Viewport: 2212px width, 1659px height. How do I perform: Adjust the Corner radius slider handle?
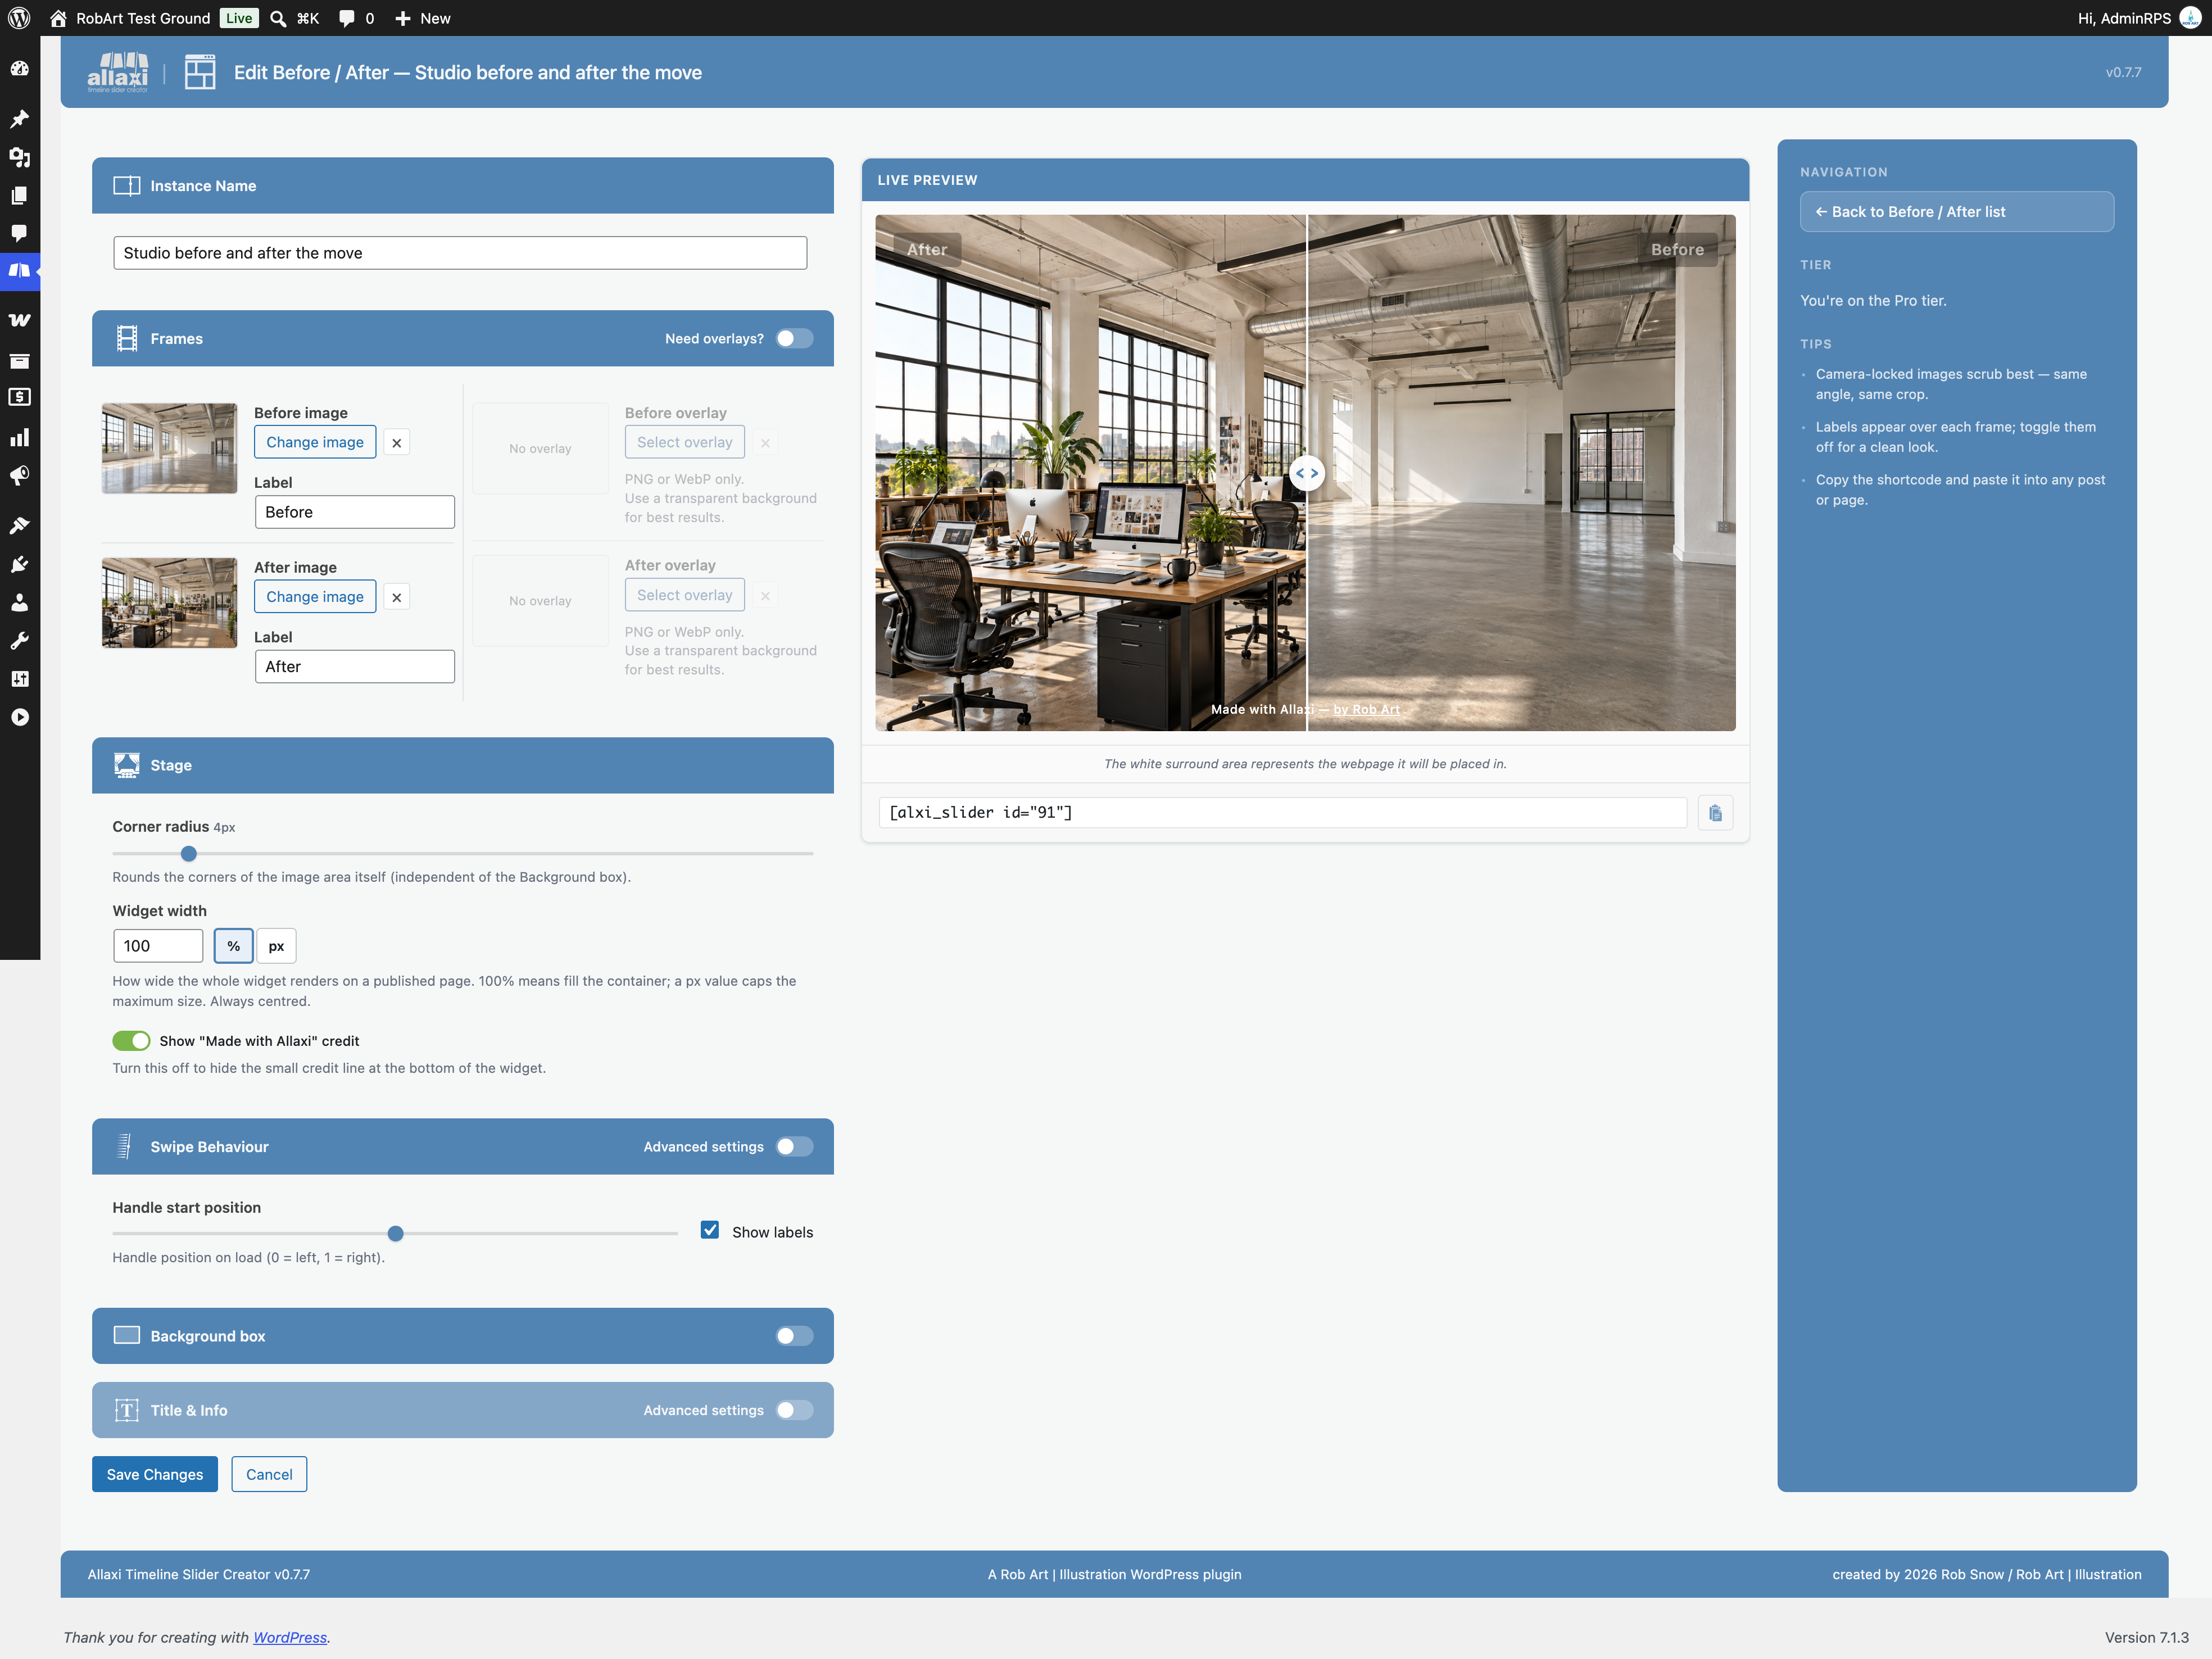pyautogui.click(x=188, y=853)
